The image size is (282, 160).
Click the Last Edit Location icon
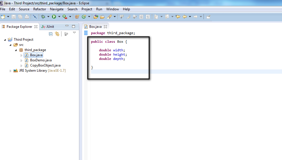(x=178, y=17)
